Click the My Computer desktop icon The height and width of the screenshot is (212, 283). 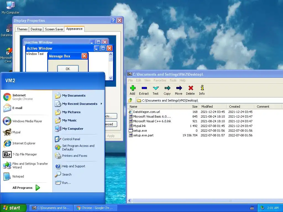11,7
